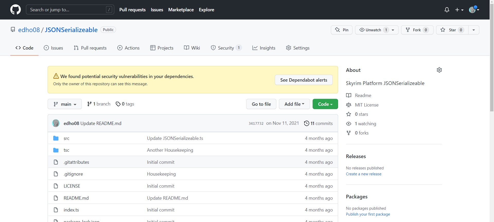Click the About settings gear icon

point(439,70)
